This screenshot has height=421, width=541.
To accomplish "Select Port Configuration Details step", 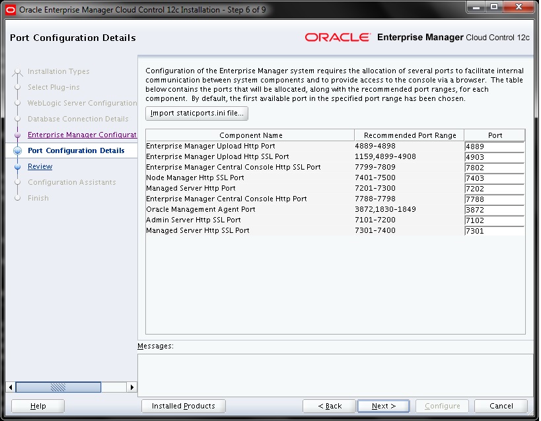I will tap(76, 150).
